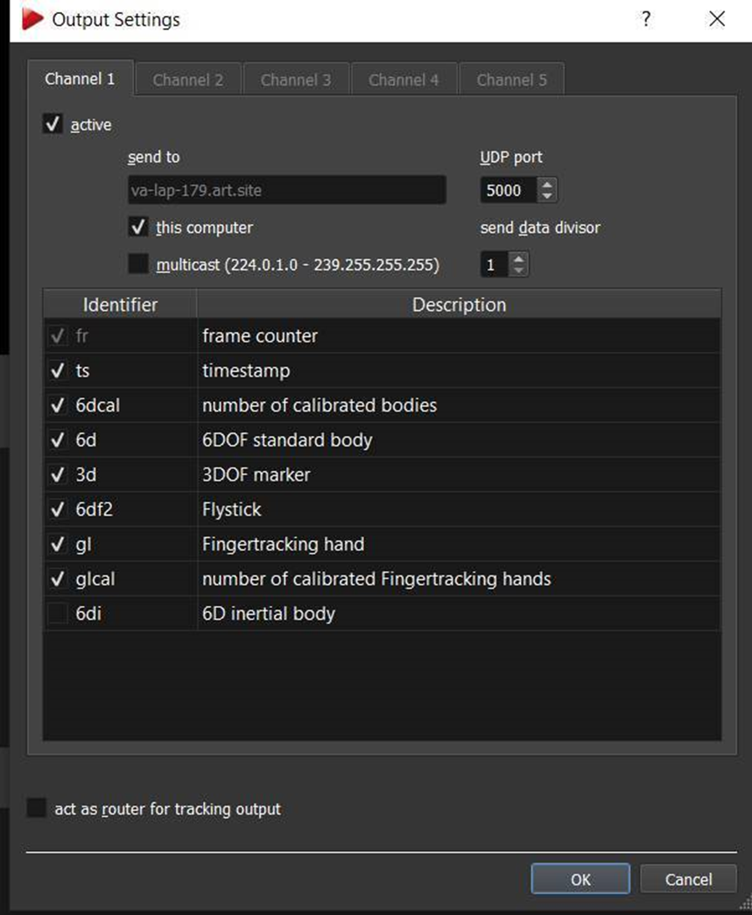Image resolution: width=752 pixels, height=915 pixels.
Task: Disable the ts timestamp output
Action: [59, 371]
